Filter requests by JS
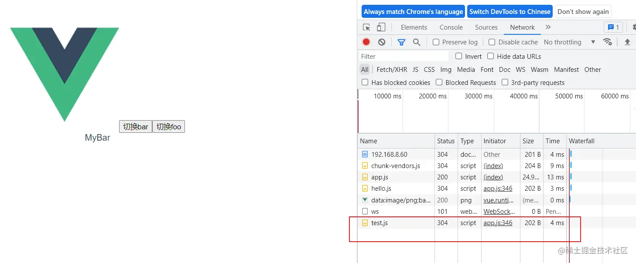The image size is (636, 263). coord(415,69)
